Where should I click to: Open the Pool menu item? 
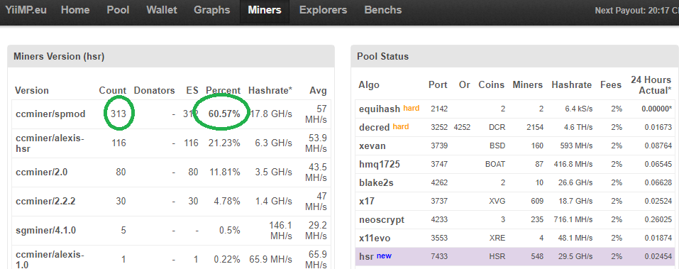tap(118, 10)
